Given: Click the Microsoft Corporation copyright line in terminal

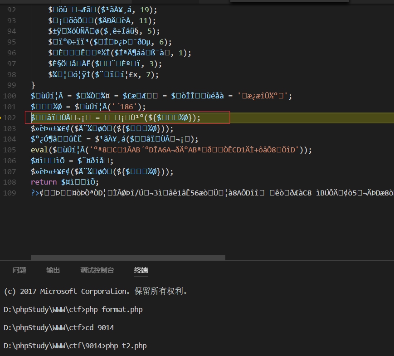Looking at the screenshot, I should (x=96, y=291).
